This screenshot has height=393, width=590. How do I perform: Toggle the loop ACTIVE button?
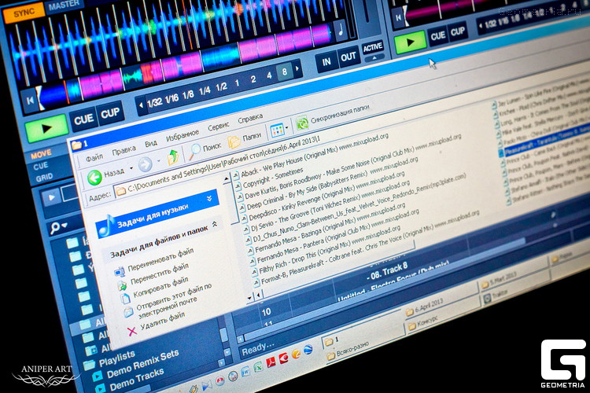coord(372,46)
